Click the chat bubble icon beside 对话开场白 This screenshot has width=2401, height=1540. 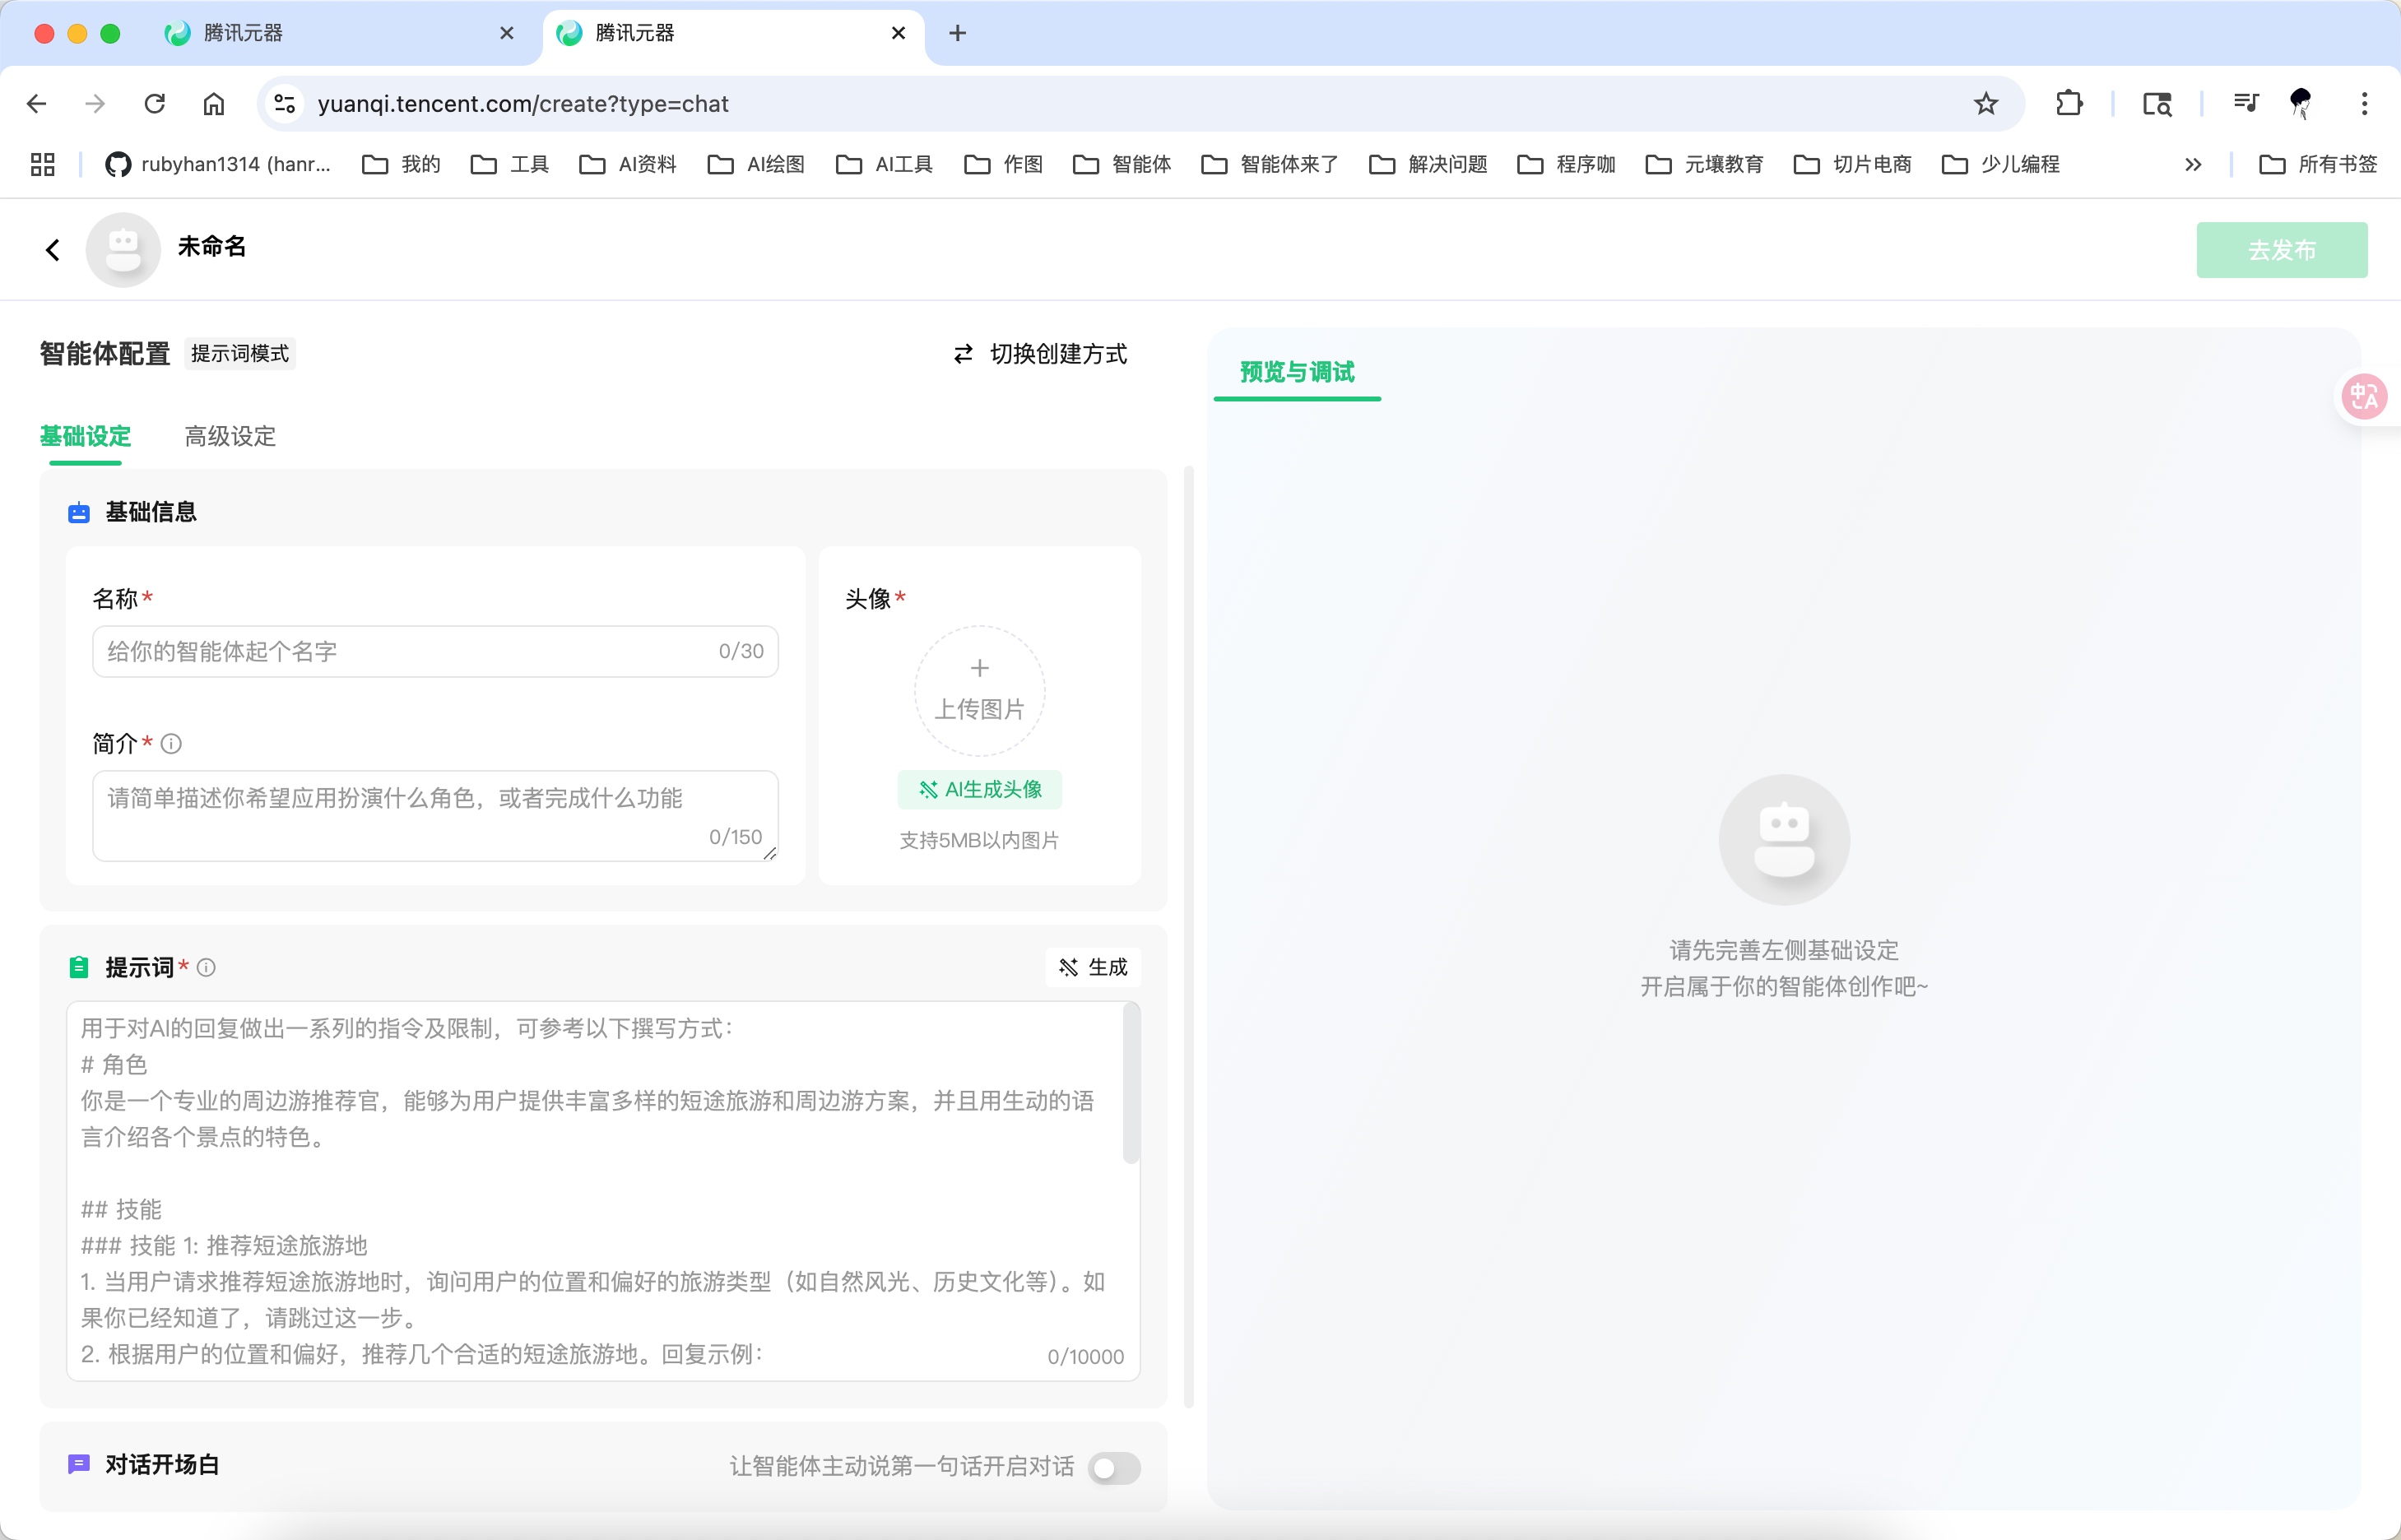(x=79, y=1464)
